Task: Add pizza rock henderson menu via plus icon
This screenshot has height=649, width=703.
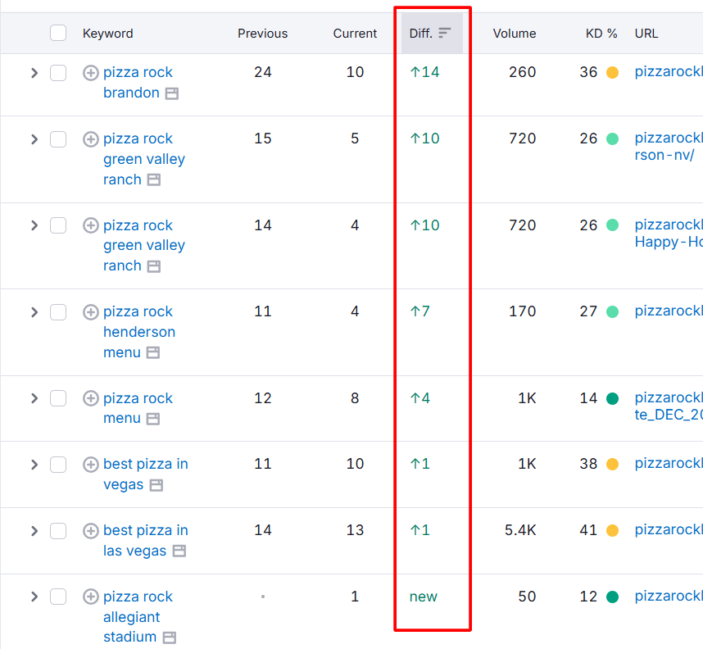Action: pyautogui.click(x=91, y=311)
